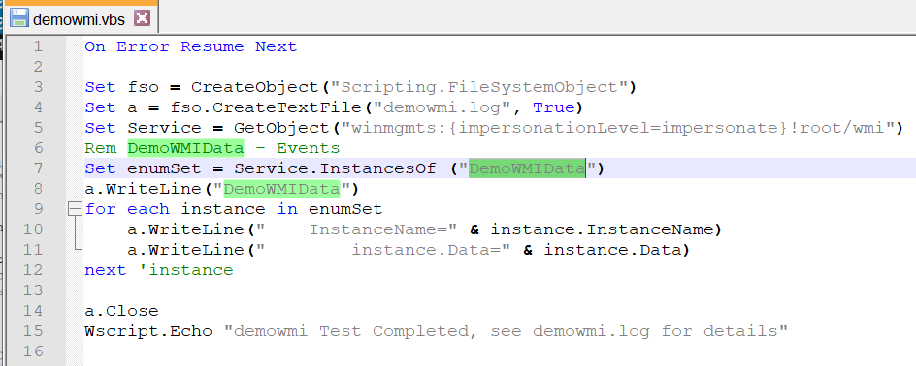
Task: Click "demowmi.log" string on line 4
Action: pos(442,107)
